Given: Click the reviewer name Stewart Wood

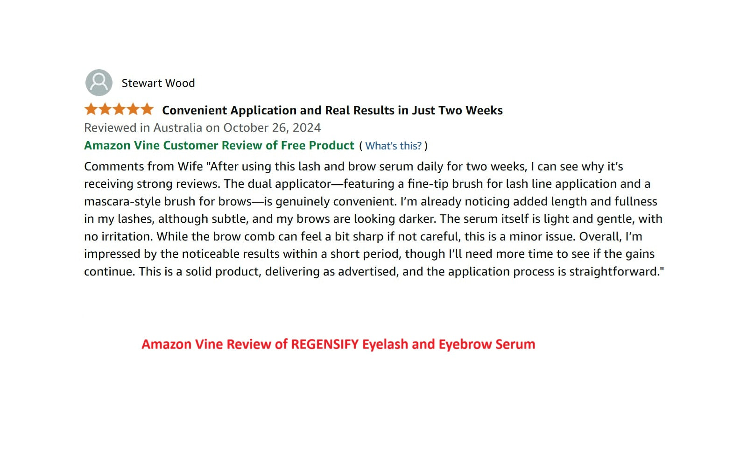Looking at the screenshot, I should (158, 83).
